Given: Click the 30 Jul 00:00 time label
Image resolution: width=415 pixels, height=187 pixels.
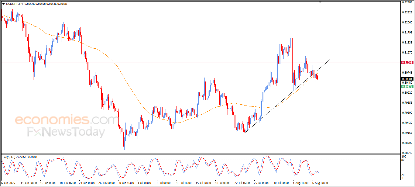Looking at the screenshot, I should [281, 183].
